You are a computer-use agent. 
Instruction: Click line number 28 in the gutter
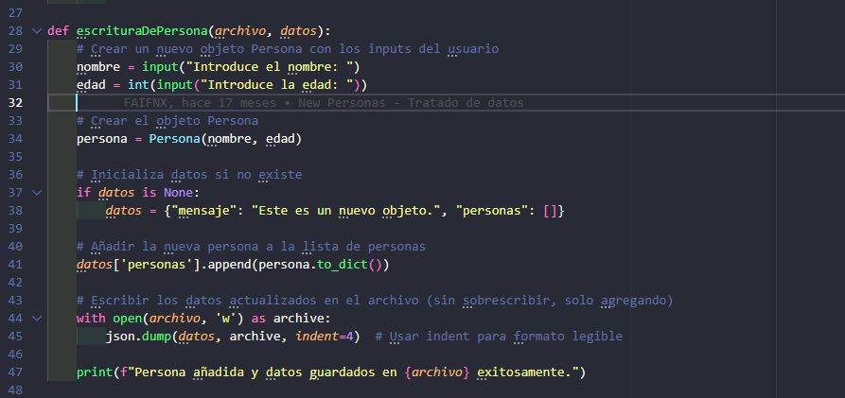tap(16, 30)
